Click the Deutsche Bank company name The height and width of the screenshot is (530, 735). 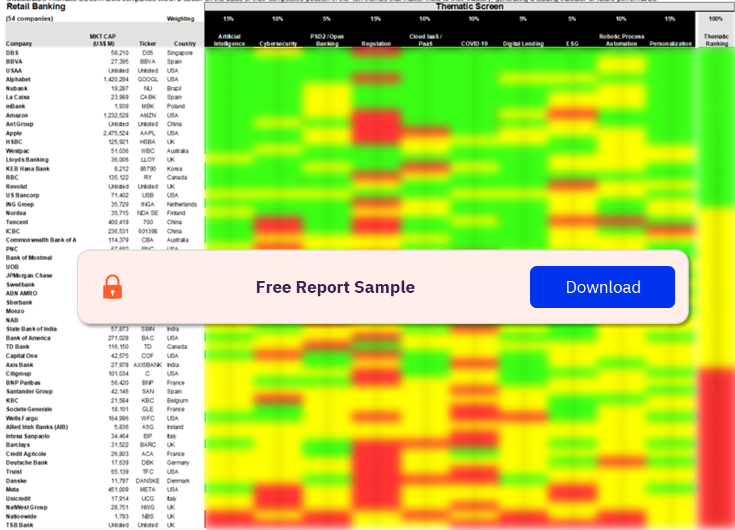point(26,463)
